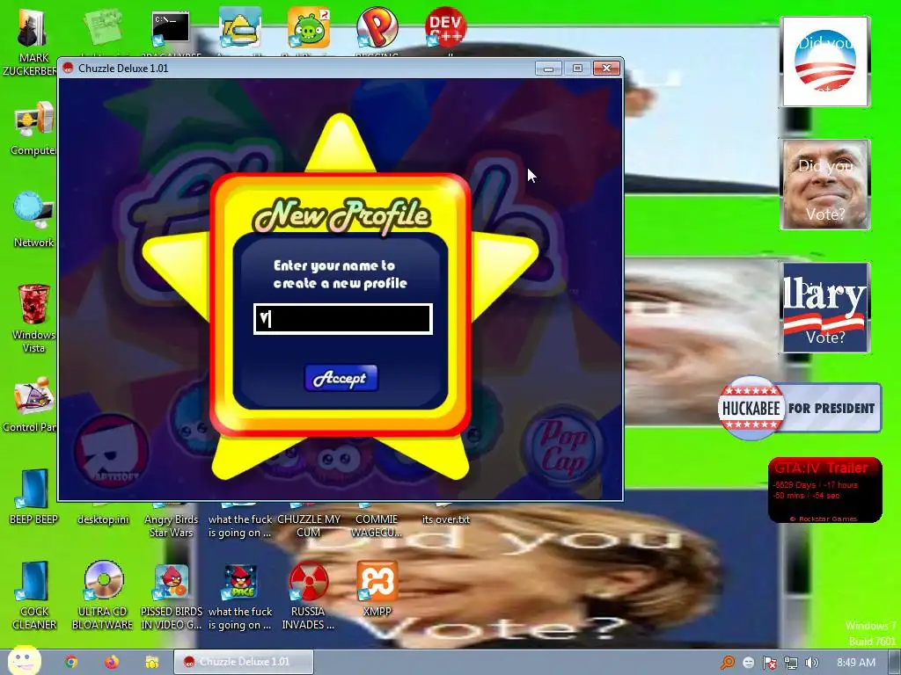
Task: Select the BEEP BEEP desktop shortcut
Action: tap(34, 489)
